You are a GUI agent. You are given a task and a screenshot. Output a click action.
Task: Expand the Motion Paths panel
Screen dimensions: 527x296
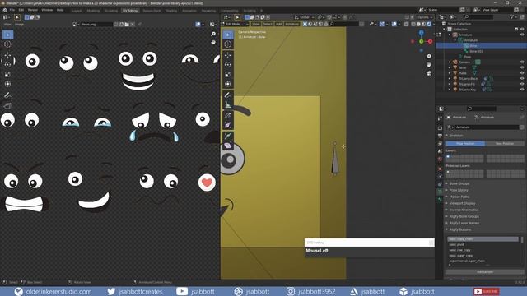click(x=459, y=197)
